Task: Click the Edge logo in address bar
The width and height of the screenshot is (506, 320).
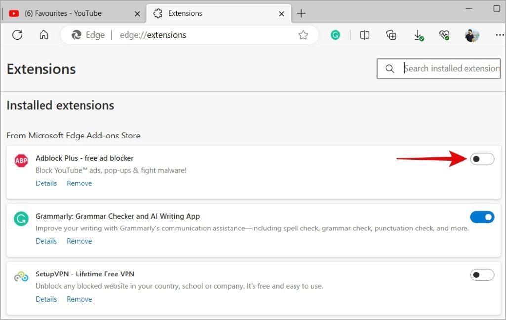Action: click(x=76, y=35)
